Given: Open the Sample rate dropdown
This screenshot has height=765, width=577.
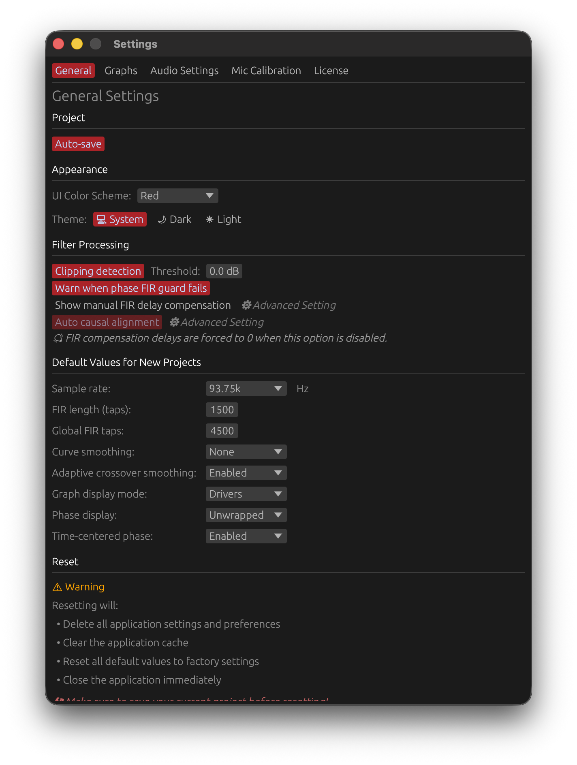Looking at the screenshot, I should point(246,389).
